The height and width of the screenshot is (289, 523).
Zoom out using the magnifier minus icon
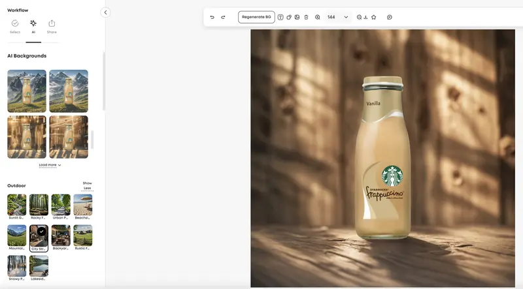(x=359, y=17)
